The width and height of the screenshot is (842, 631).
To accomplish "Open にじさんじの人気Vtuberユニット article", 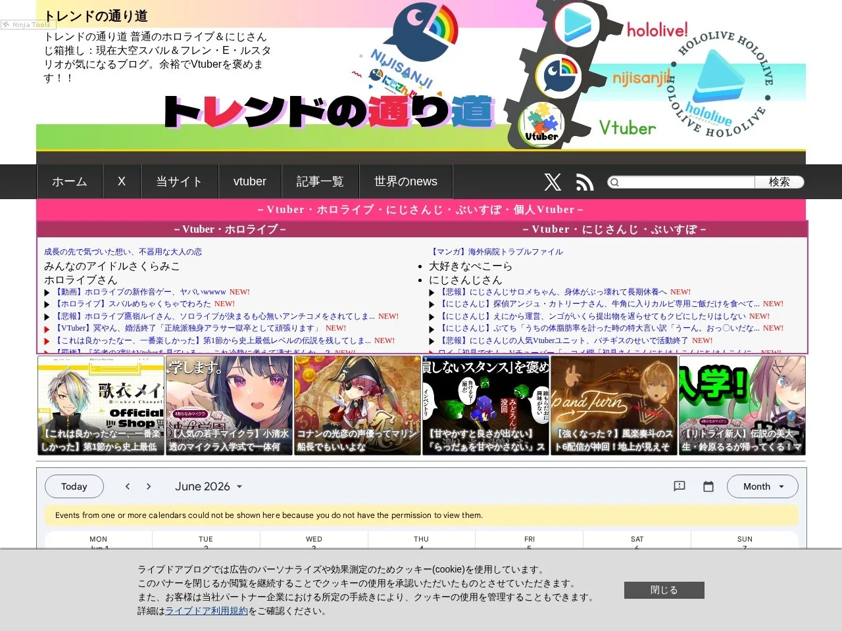I will (x=563, y=340).
